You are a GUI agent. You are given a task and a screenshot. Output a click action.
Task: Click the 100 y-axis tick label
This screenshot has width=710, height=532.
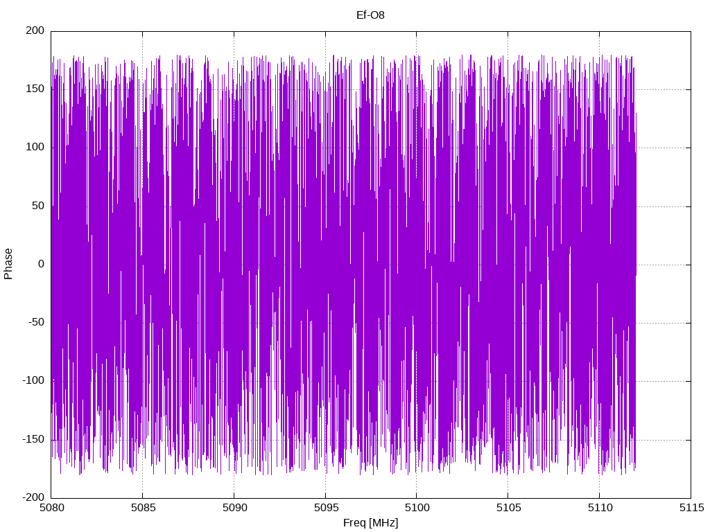tap(35, 147)
